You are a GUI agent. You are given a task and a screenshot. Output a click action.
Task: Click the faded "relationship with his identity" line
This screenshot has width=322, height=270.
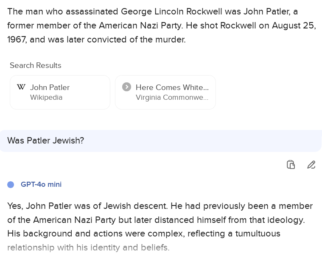(x=88, y=247)
